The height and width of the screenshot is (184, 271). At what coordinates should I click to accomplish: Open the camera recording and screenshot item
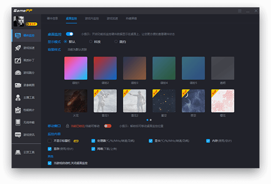coord(26,85)
